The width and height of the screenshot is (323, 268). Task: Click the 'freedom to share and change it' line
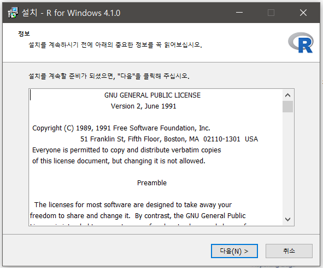tap(138, 216)
